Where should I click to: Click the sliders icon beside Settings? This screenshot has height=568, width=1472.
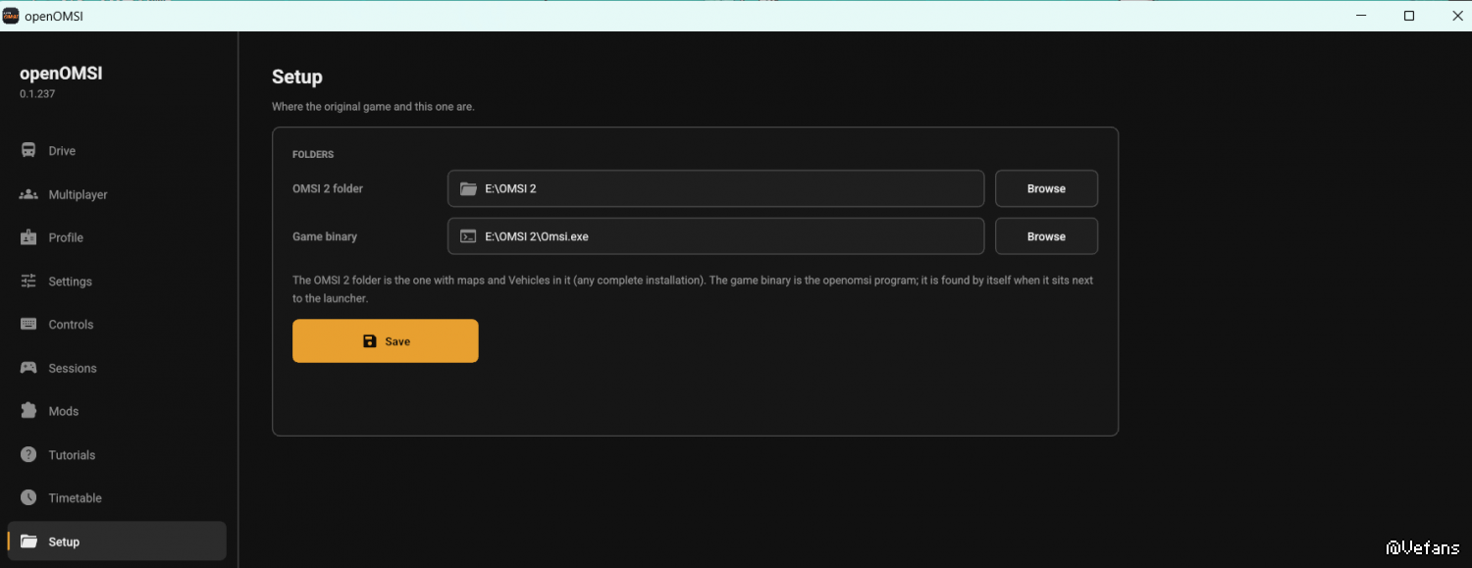pos(28,282)
